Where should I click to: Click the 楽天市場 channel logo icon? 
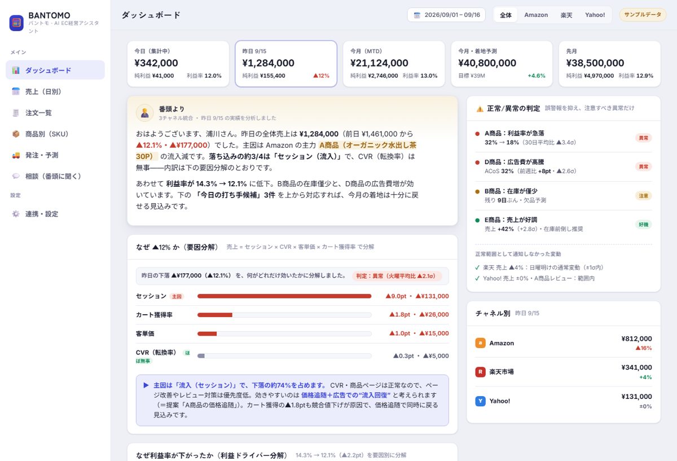point(481,372)
